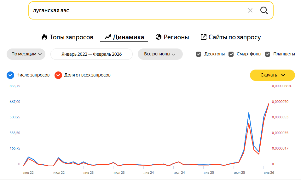Click the trend arrow icon beside Динамика
The width and height of the screenshot is (301, 181).
(x=108, y=37)
